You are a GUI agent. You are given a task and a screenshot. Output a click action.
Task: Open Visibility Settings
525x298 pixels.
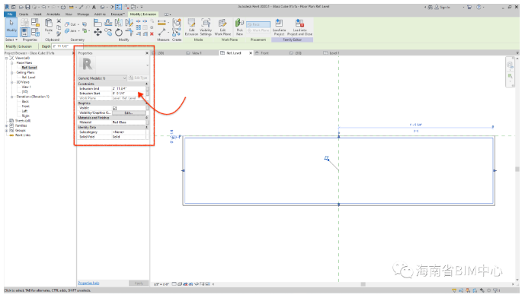click(x=206, y=27)
